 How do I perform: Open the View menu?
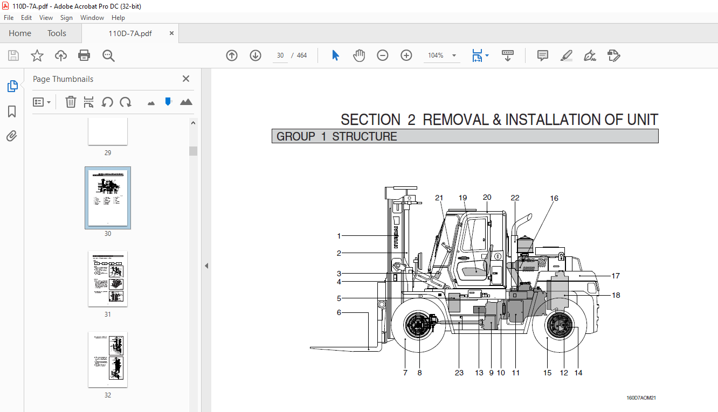(x=46, y=18)
